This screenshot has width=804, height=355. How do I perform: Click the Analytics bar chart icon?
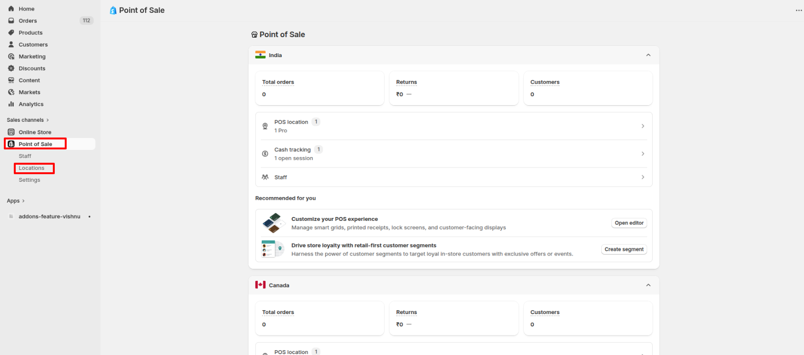[11, 104]
